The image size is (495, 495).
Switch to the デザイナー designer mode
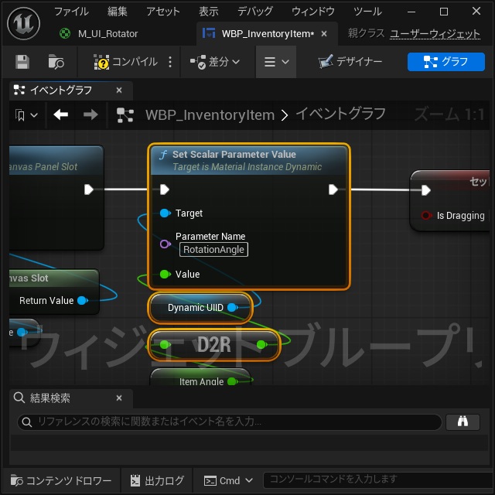(x=350, y=62)
